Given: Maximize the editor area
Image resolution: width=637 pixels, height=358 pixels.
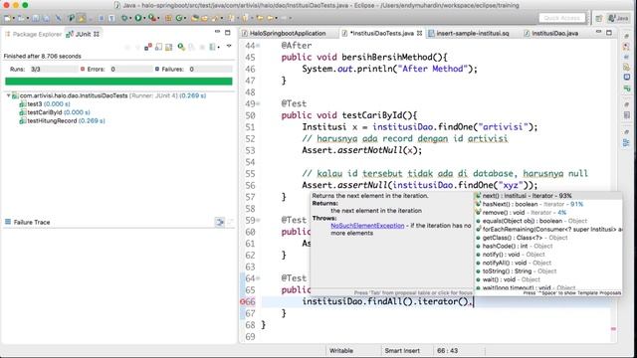Looking at the screenshot, I should pos(608,32).
